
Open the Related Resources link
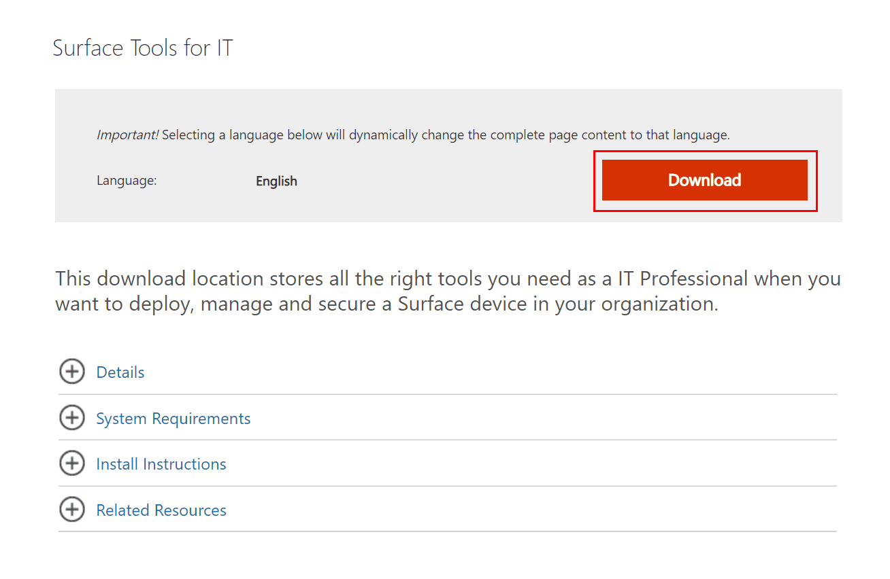coord(161,510)
